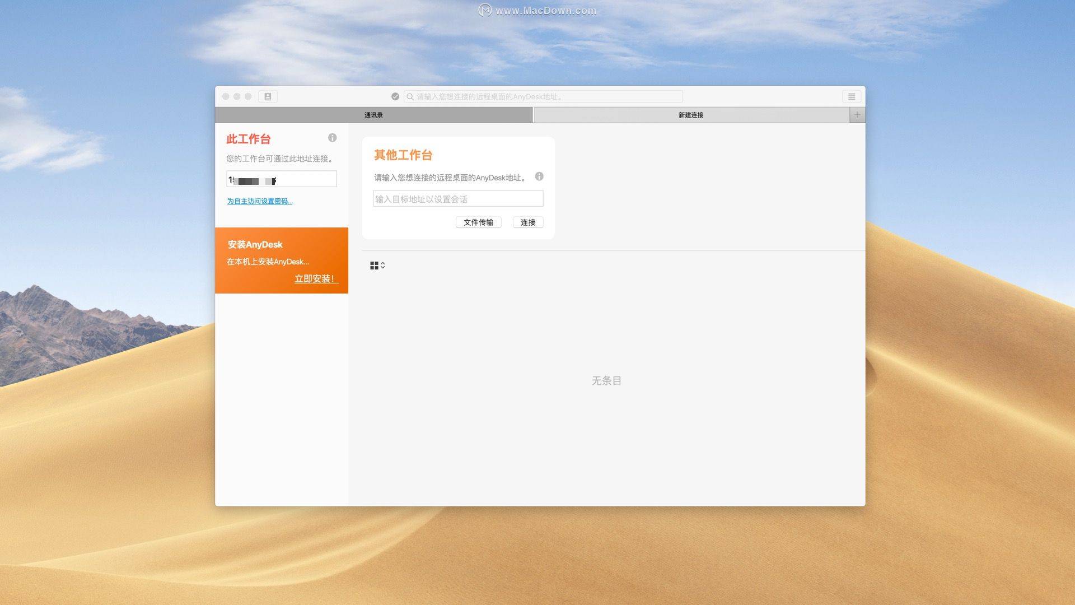Click the search magnifier icon in address bar
Image resolution: width=1075 pixels, height=605 pixels.
click(410, 96)
